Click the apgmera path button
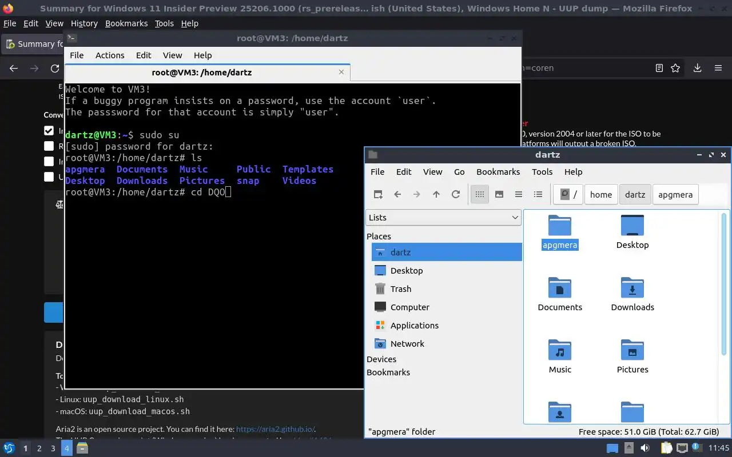The width and height of the screenshot is (732, 457). pyautogui.click(x=675, y=194)
